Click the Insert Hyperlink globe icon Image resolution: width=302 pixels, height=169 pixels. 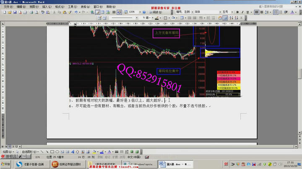(92, 12)
